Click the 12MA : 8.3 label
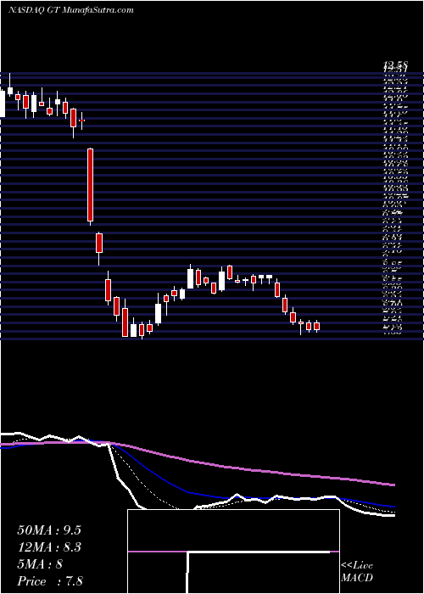 (49, 547)
